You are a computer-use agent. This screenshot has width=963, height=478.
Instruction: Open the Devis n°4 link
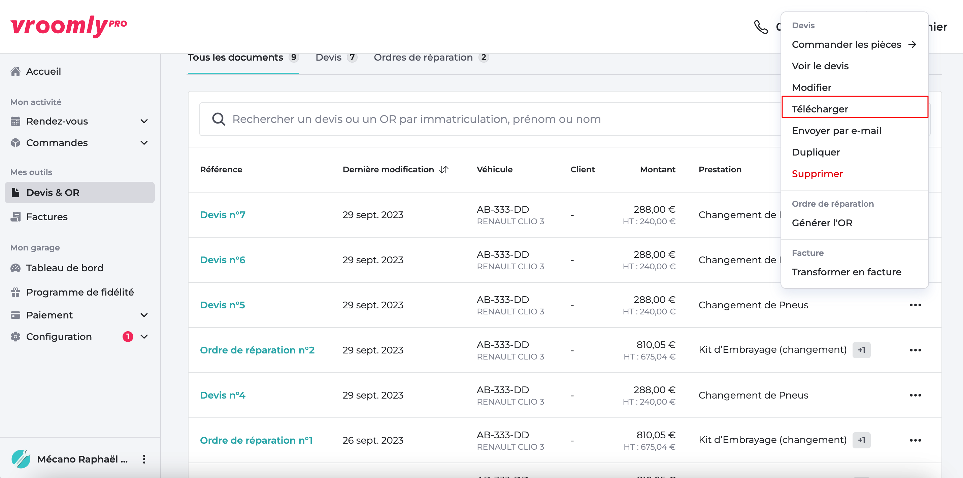click(x=223, y=396)
